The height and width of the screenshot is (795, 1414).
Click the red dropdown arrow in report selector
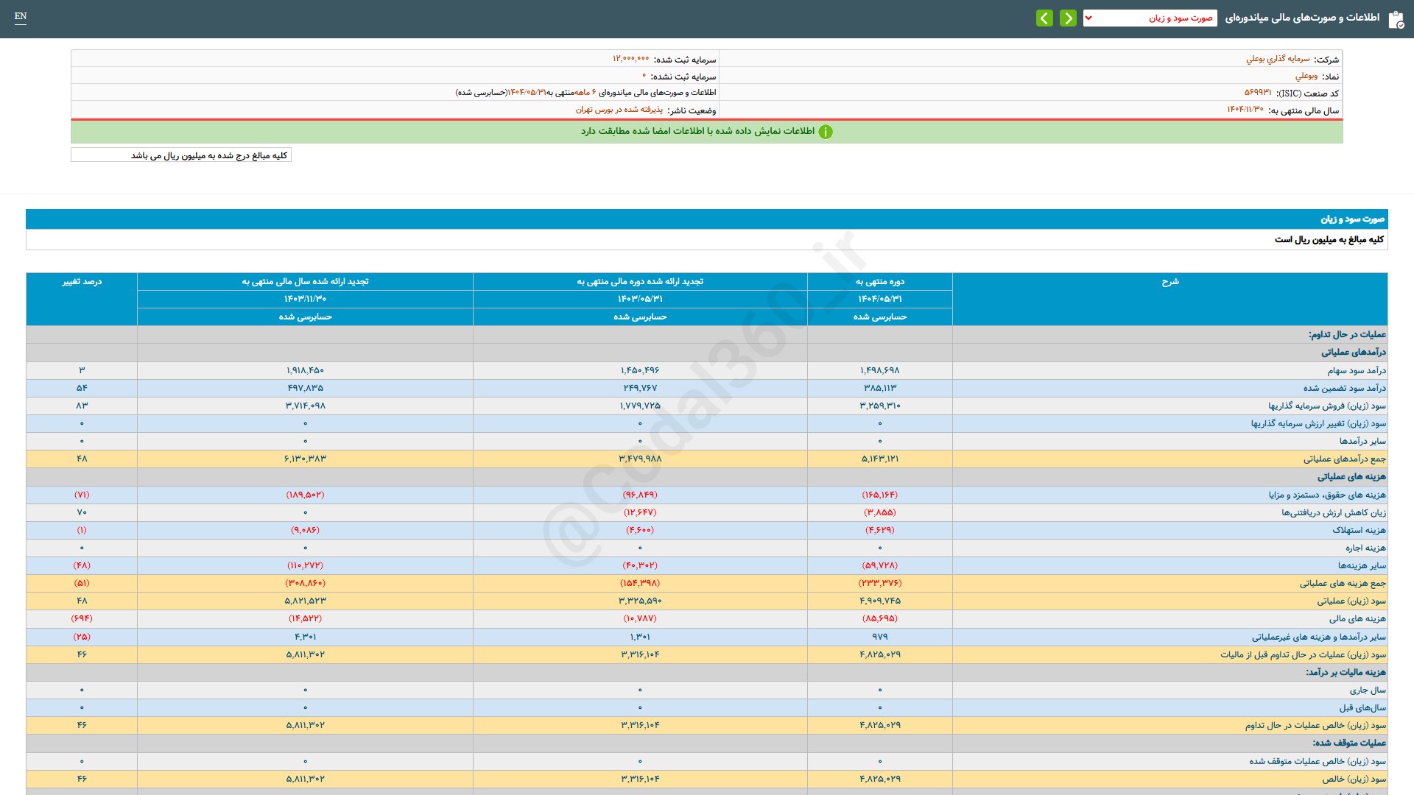point(1088,18)
